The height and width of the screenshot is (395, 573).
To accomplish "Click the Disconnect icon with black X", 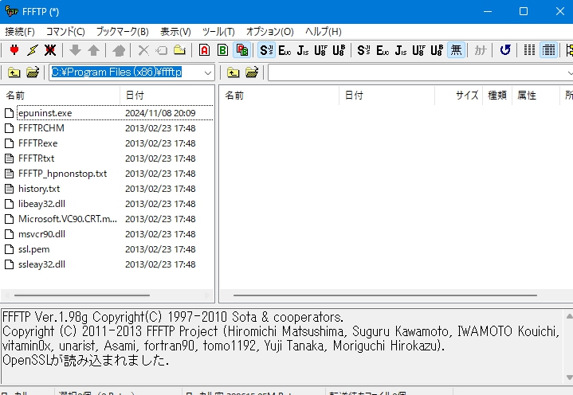I will click(50, 50).
